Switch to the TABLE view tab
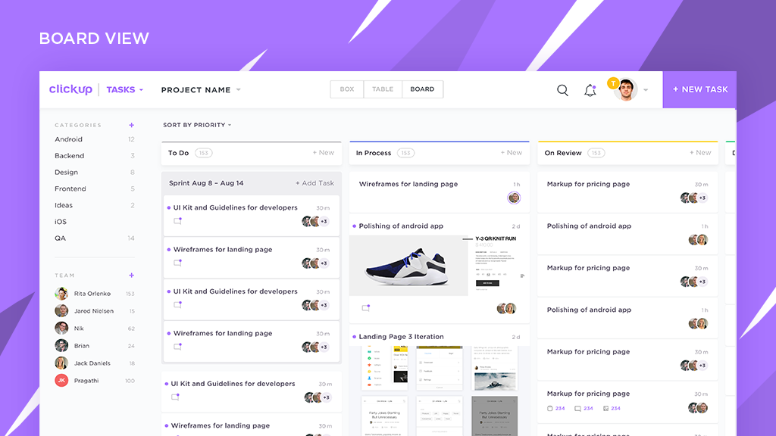Viewport: 776px width, 436px height. point(383,89)
